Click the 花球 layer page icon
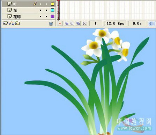 coord(9,16)
